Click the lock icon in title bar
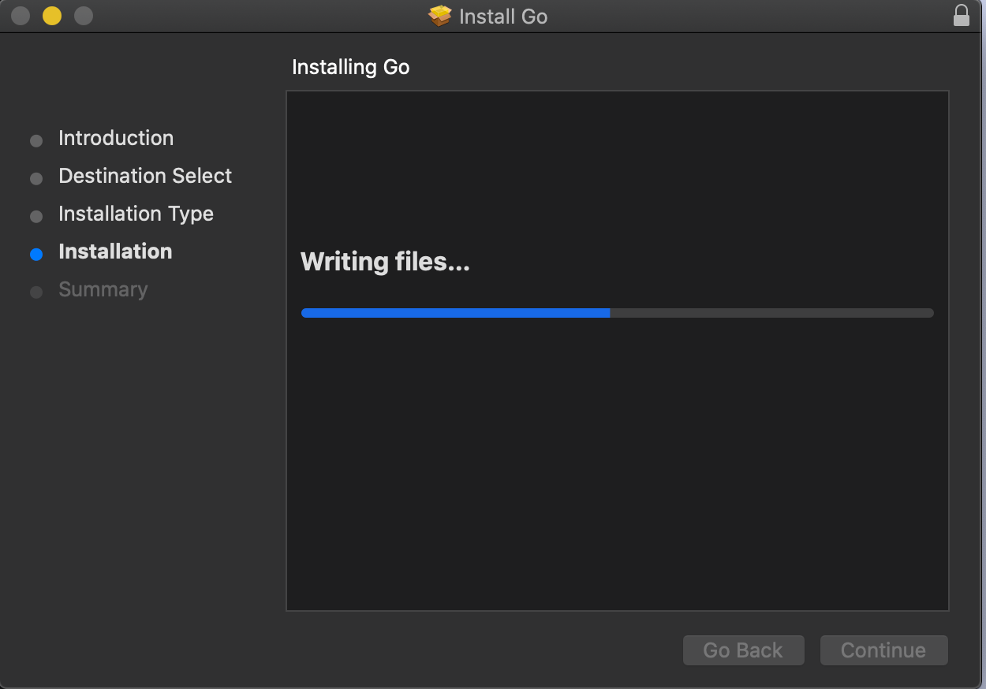 [961, 16]
